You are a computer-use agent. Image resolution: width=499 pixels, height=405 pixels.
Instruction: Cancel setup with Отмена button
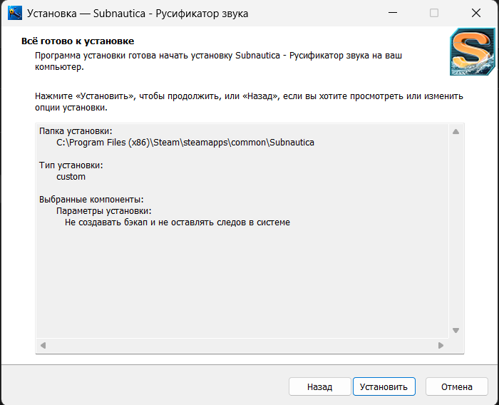[456, 386]
